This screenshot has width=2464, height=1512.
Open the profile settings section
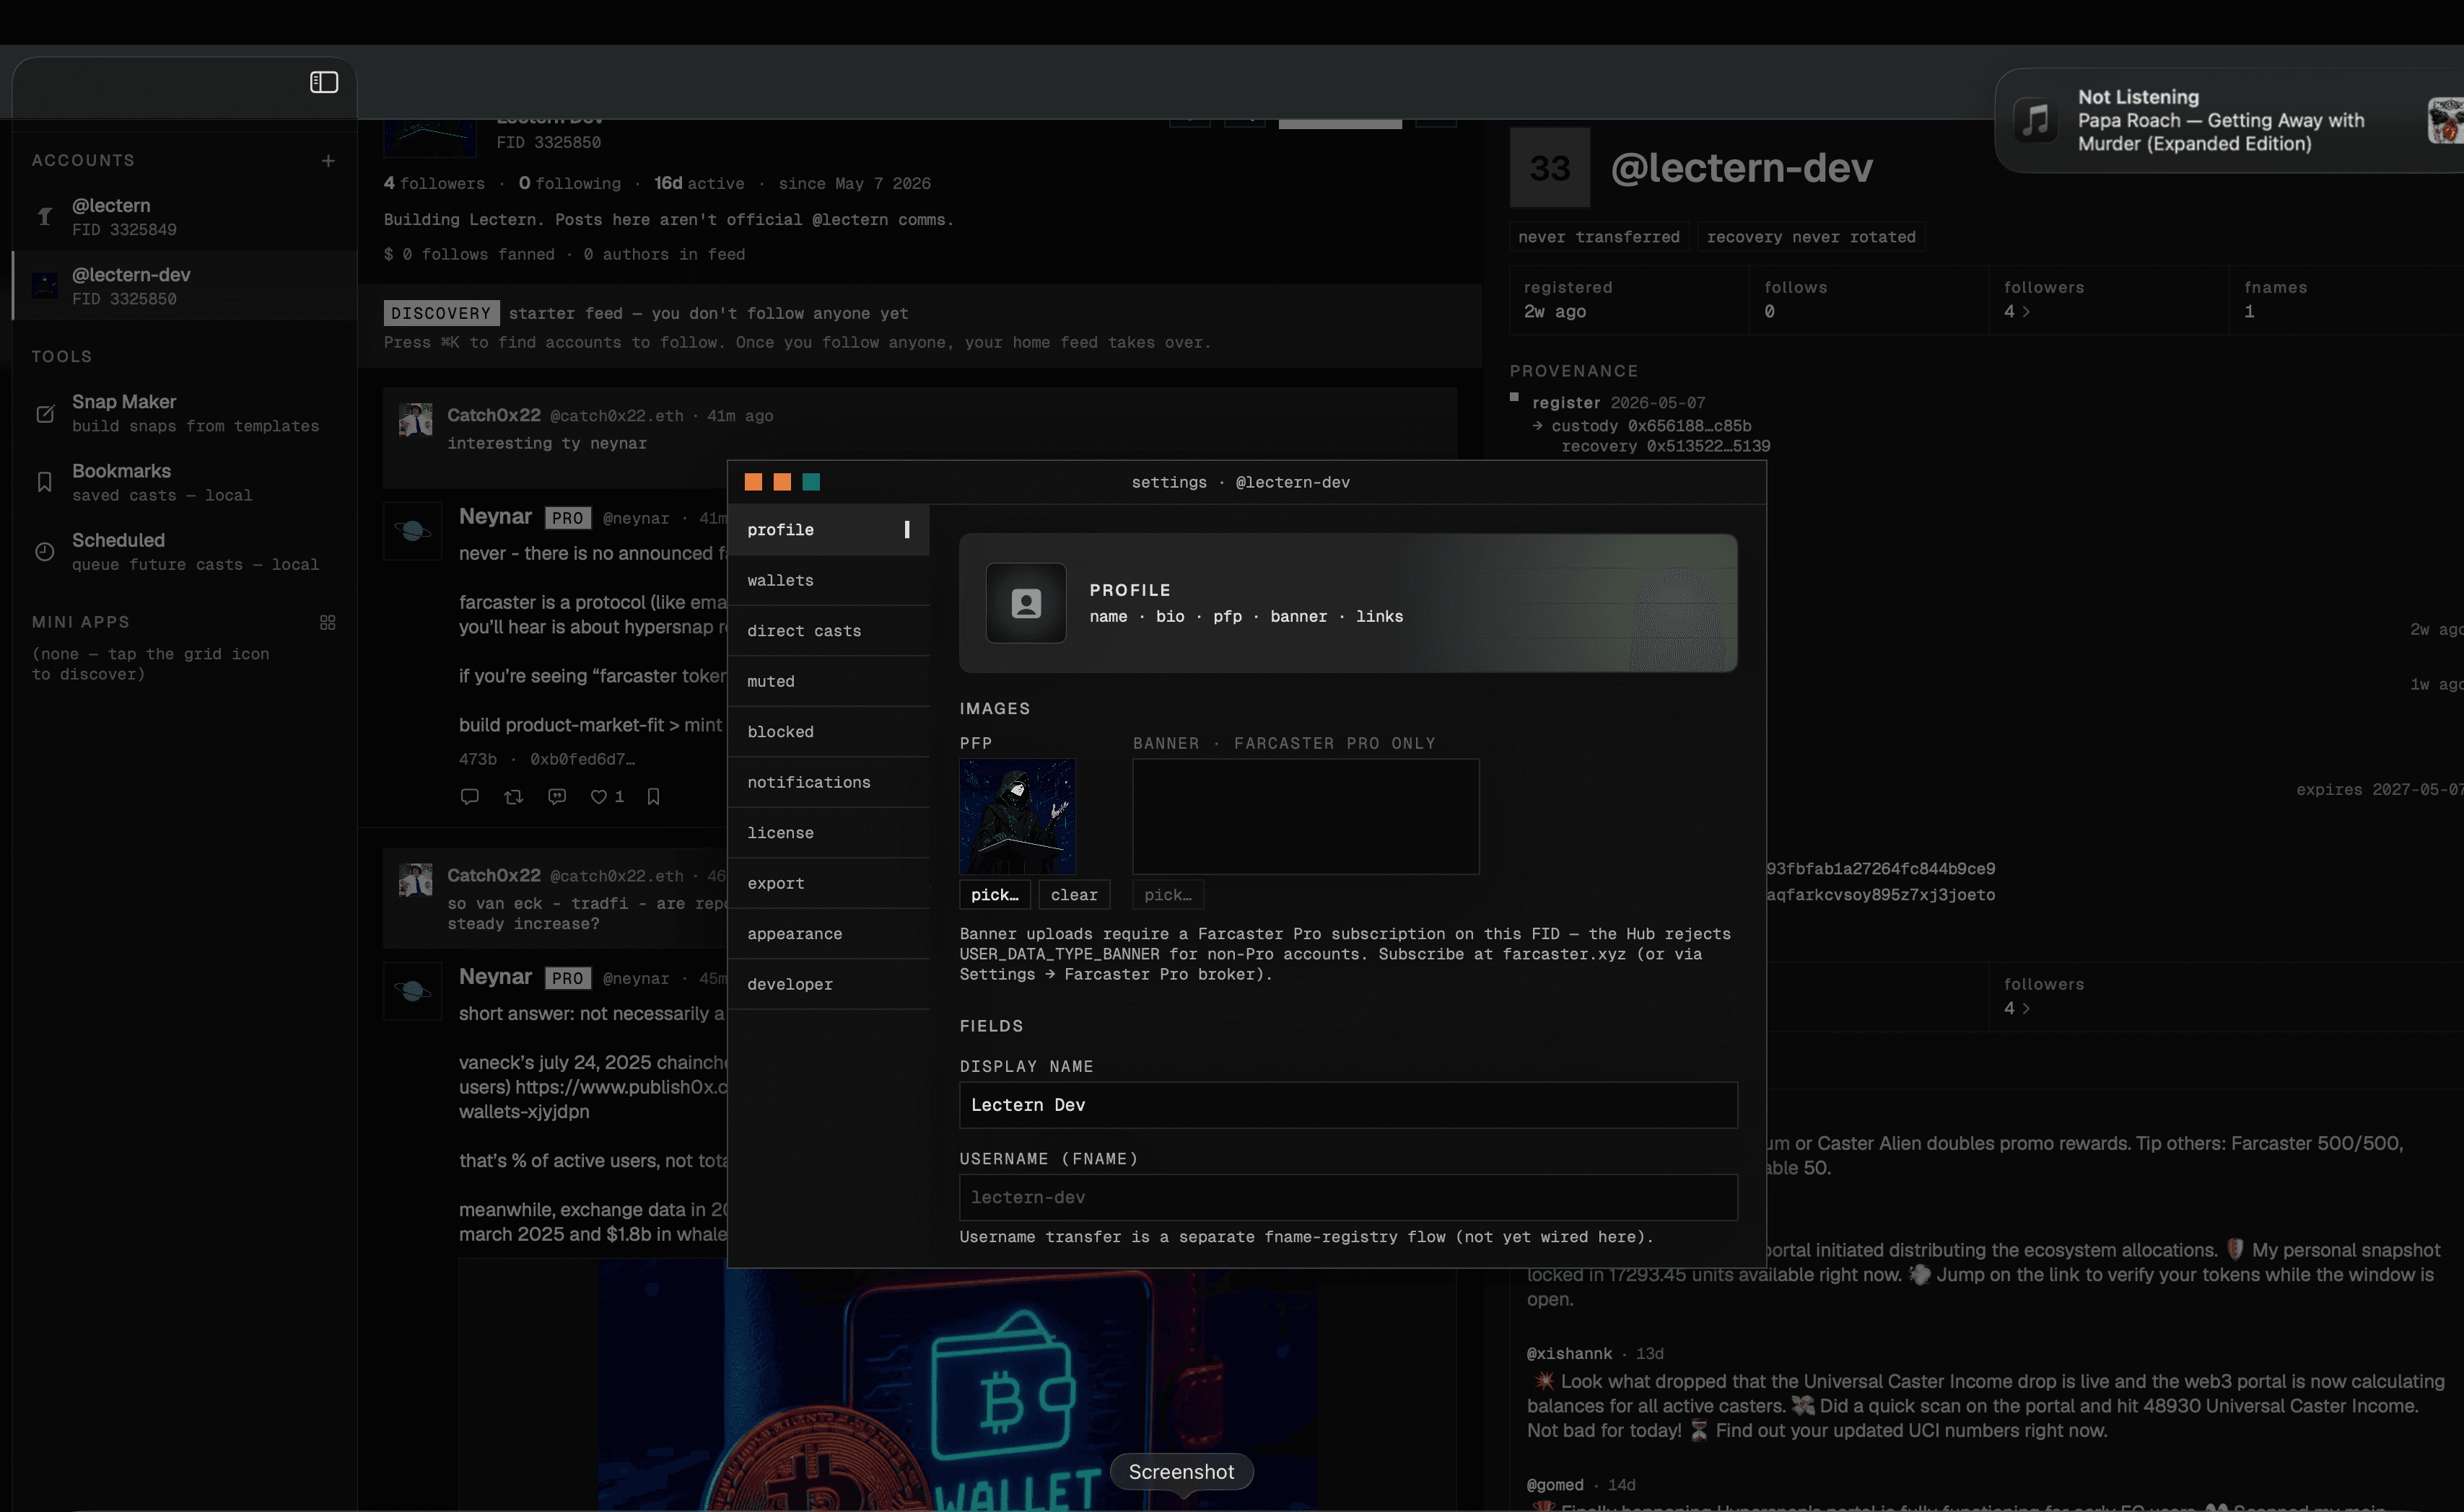[x=829, y=530]
